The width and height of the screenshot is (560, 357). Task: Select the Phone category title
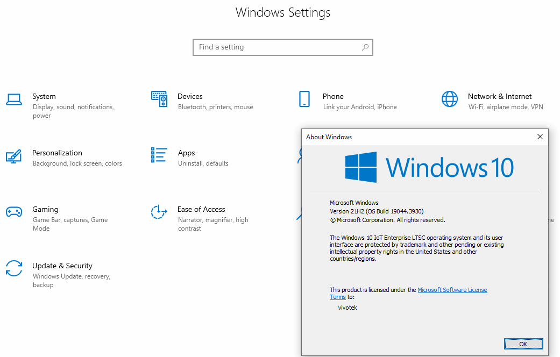coord(333,96)
